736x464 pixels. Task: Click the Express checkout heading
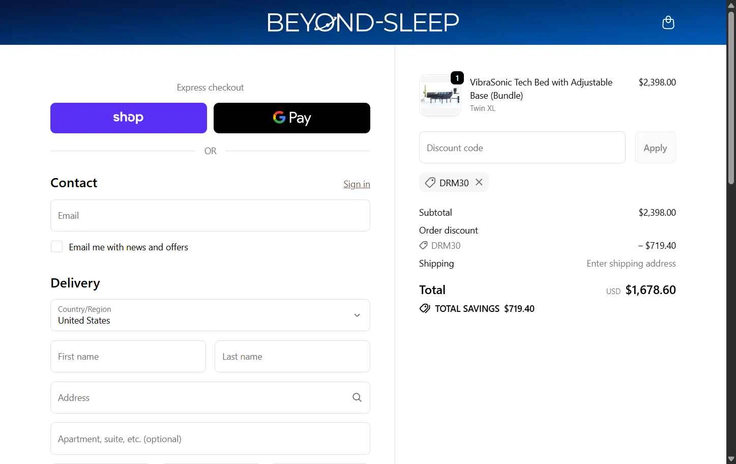point(210,88)
